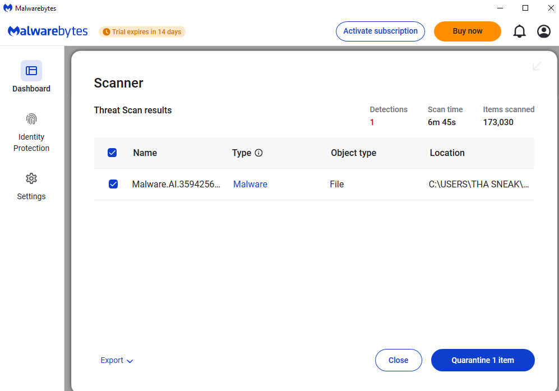Sort by the Location column header
This screenshot has width=559, height=391.
(447, 153)
